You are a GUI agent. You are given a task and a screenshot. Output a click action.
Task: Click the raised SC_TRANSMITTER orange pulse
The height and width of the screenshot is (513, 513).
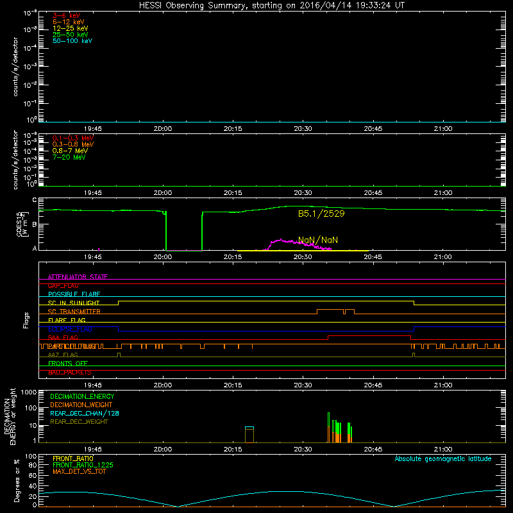(335, 312)
